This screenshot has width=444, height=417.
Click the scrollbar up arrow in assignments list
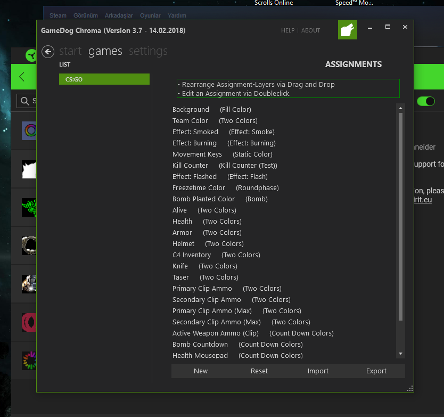[x=400, y=108]
